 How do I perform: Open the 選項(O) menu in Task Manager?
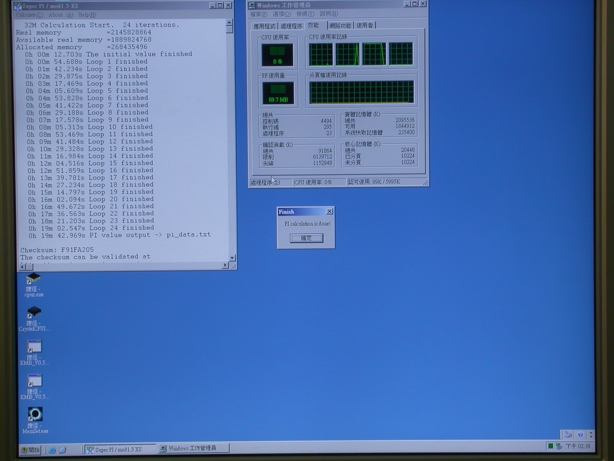pyautogui.click(x=282, y=14)
